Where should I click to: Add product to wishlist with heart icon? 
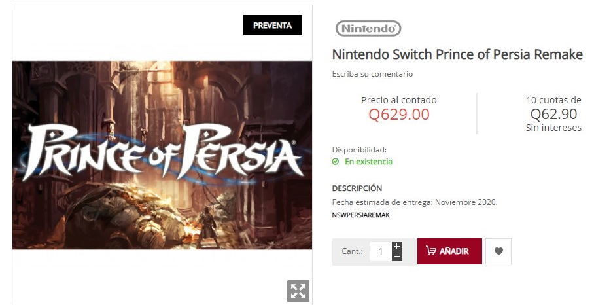tap(498, 251)
